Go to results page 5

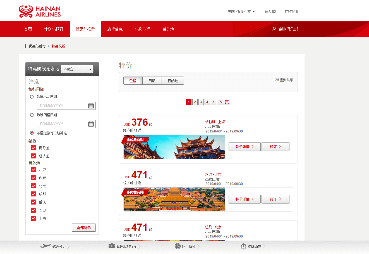213,102
